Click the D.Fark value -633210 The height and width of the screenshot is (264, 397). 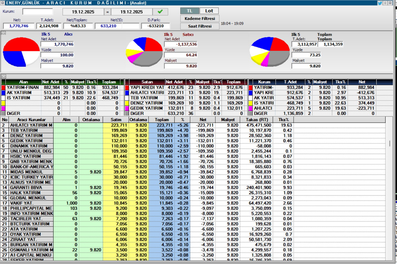156,26
